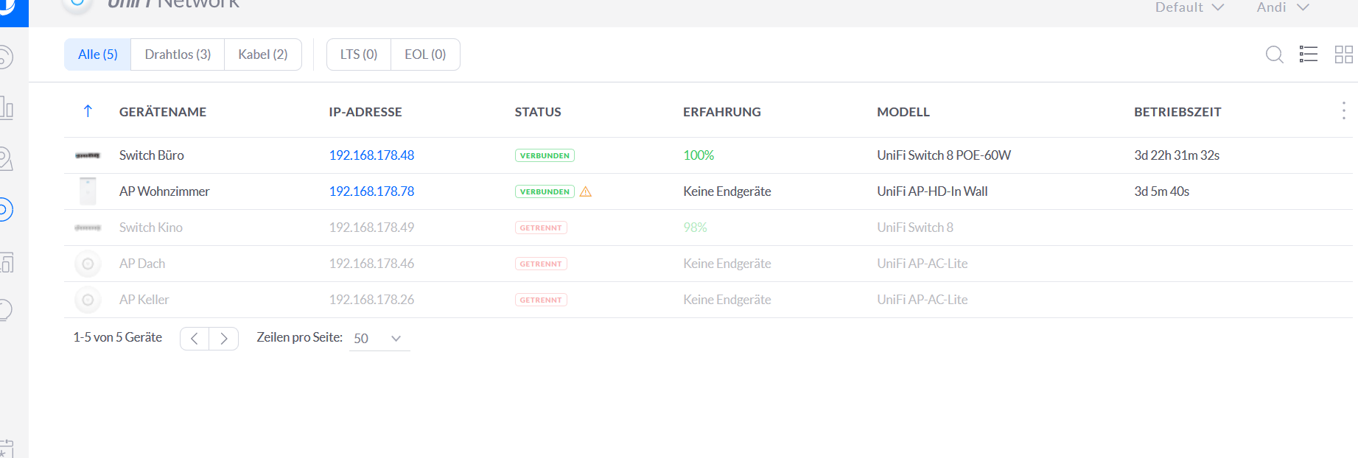Sort by Betriebszeit column

(x=1177, y=112)
